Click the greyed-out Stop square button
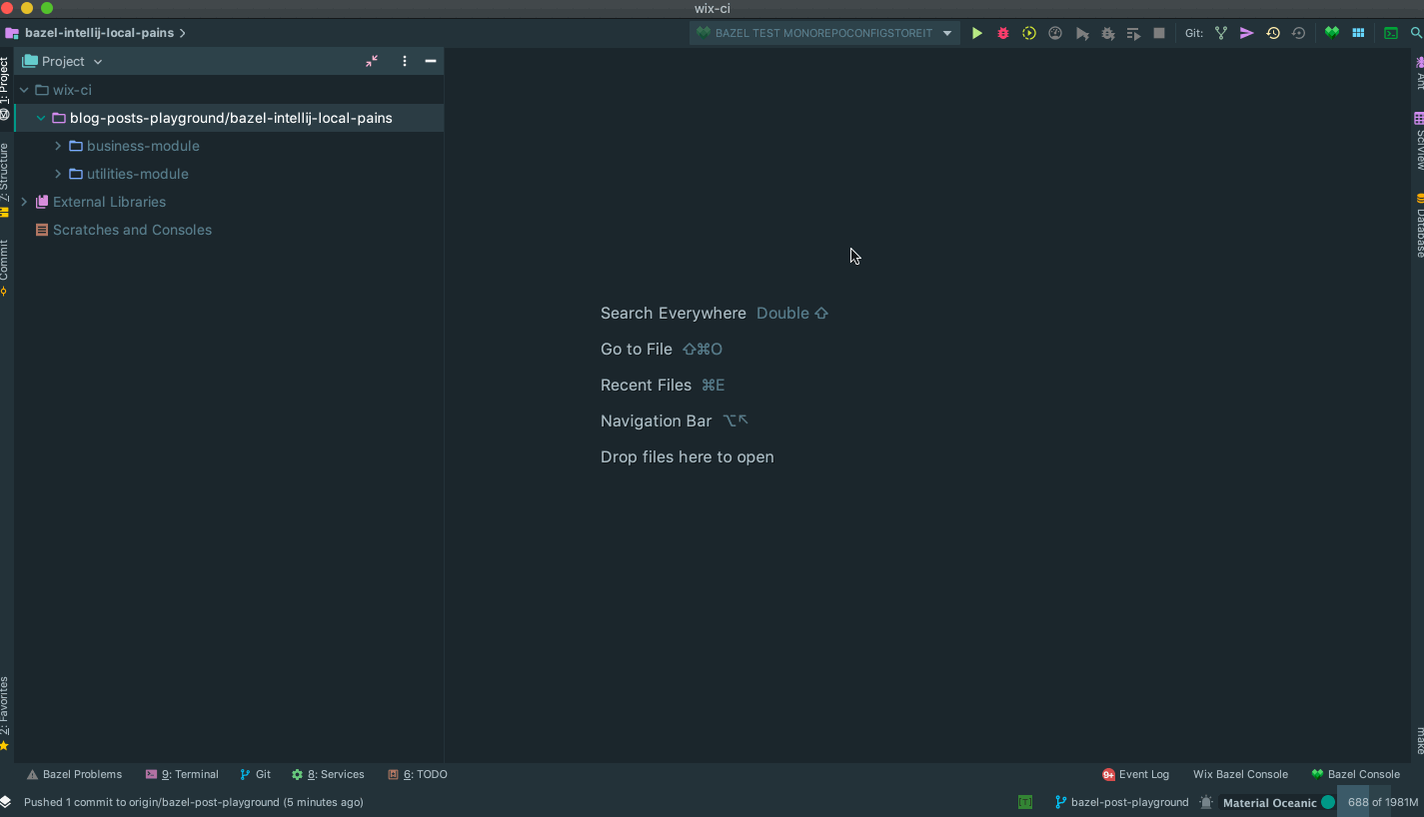The height and width of the screenshot is (817, 1424). (1159, 33)
